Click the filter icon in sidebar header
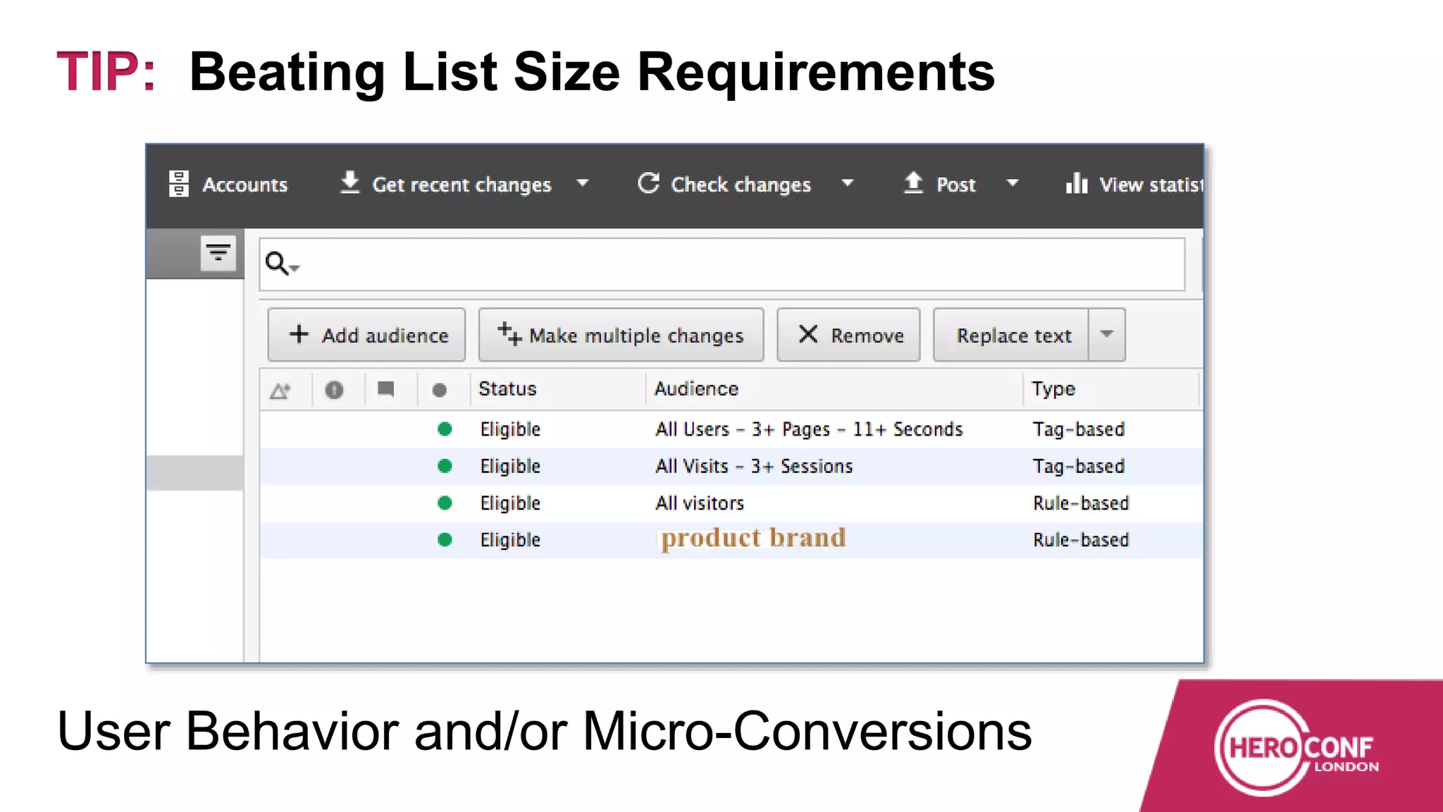Screen dimensions: 1443x812 [x=218, y=253]
